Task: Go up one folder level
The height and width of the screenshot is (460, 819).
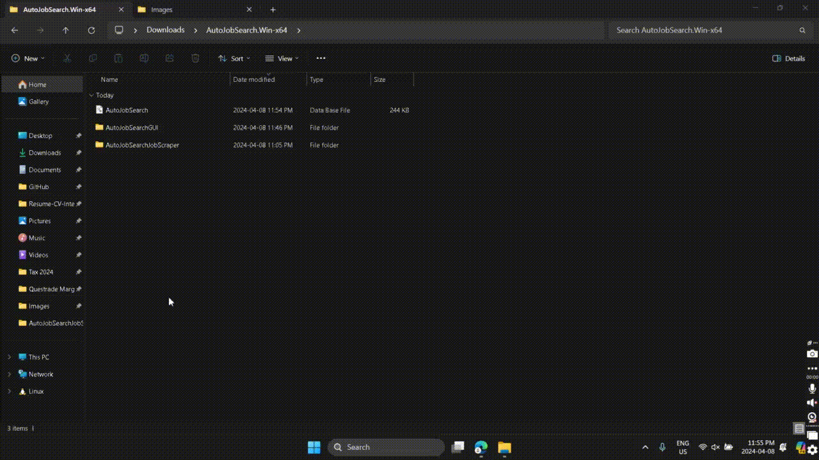Action: (x=65, y=30)
